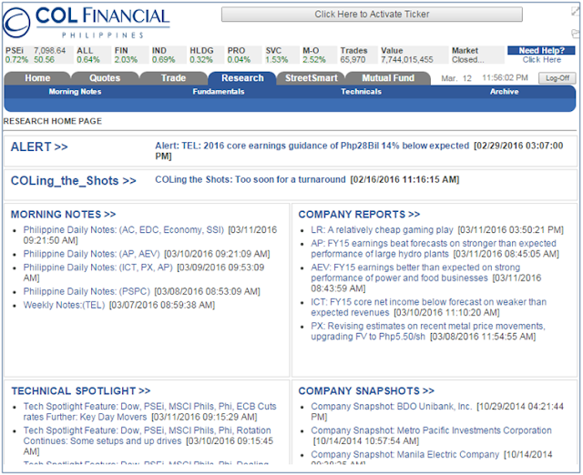Open the ALERT >> section heading
Viewport: 583px width, 475px height.
39,147
